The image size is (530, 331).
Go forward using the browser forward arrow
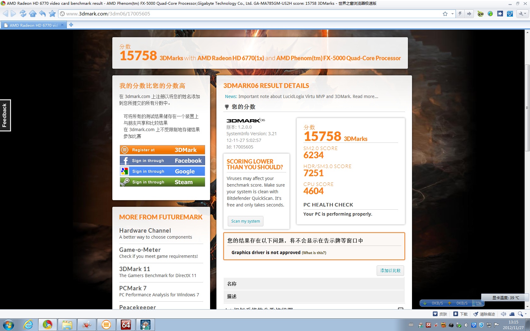(13, 14)
